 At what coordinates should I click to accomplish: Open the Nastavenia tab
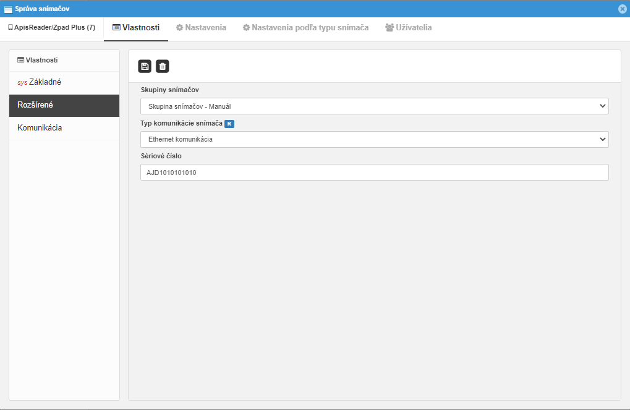201,28
